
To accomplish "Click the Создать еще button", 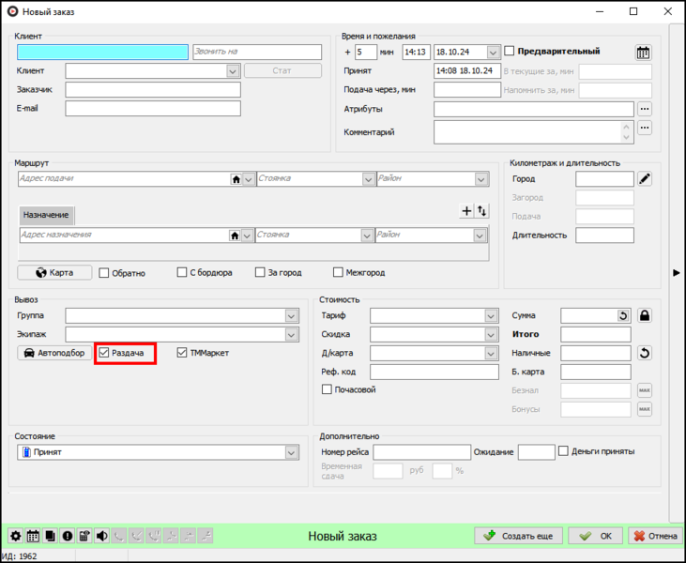I will tap(518, 536).
